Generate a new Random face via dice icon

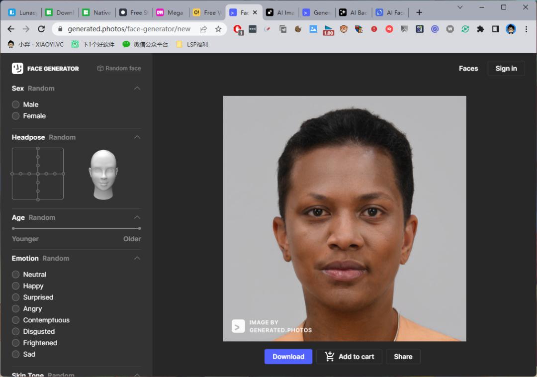100,68
